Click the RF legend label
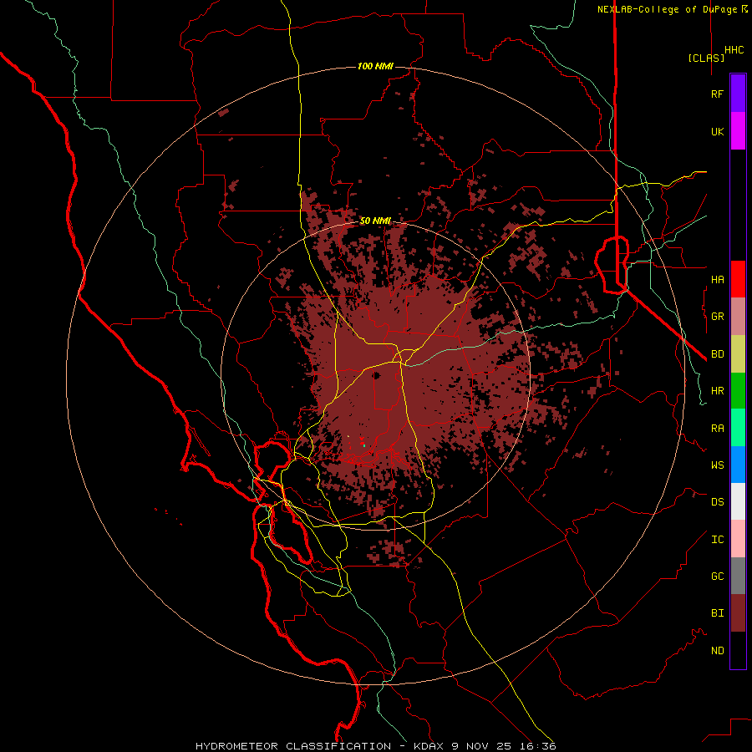Viewport: 752px width, 752px height. coord(717,94)
